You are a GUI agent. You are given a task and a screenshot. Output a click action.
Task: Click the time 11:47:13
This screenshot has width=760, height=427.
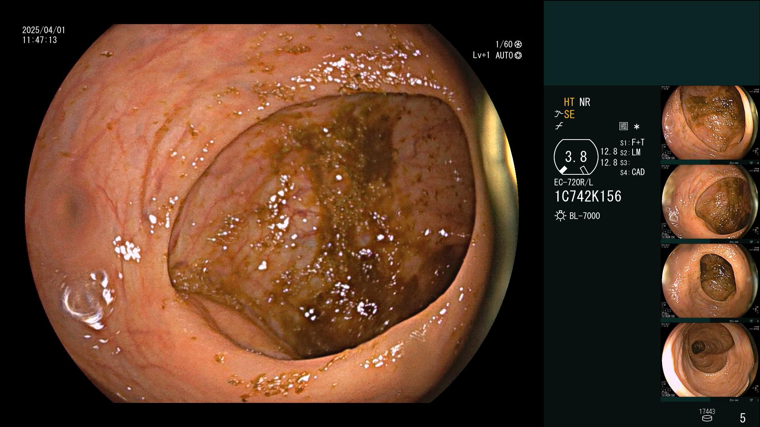click(x=40, y=40)
